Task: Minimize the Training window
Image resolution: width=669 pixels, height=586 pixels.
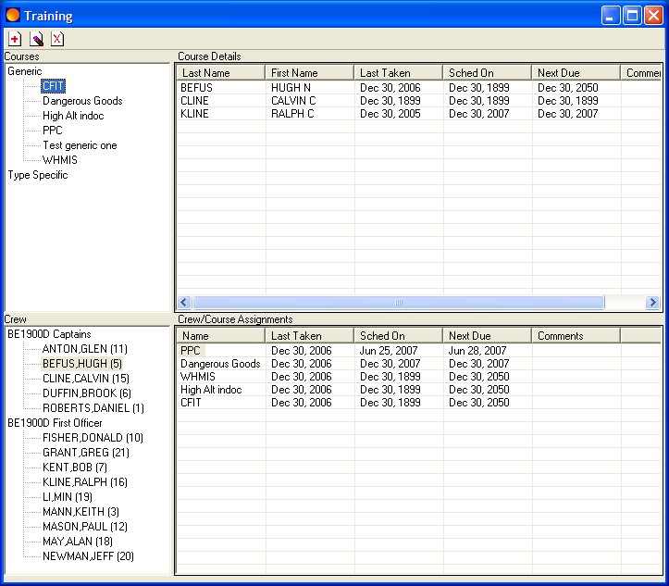Action: point(611,16)
